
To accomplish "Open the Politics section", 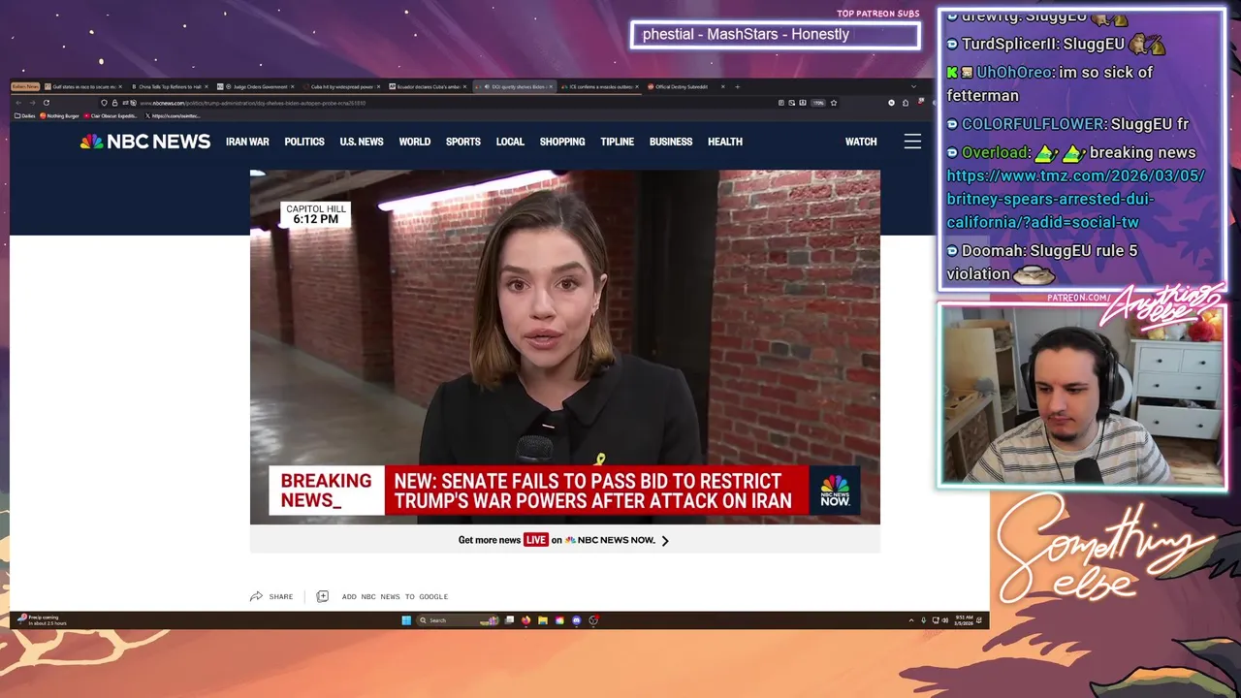I will (x=304, y=142).
